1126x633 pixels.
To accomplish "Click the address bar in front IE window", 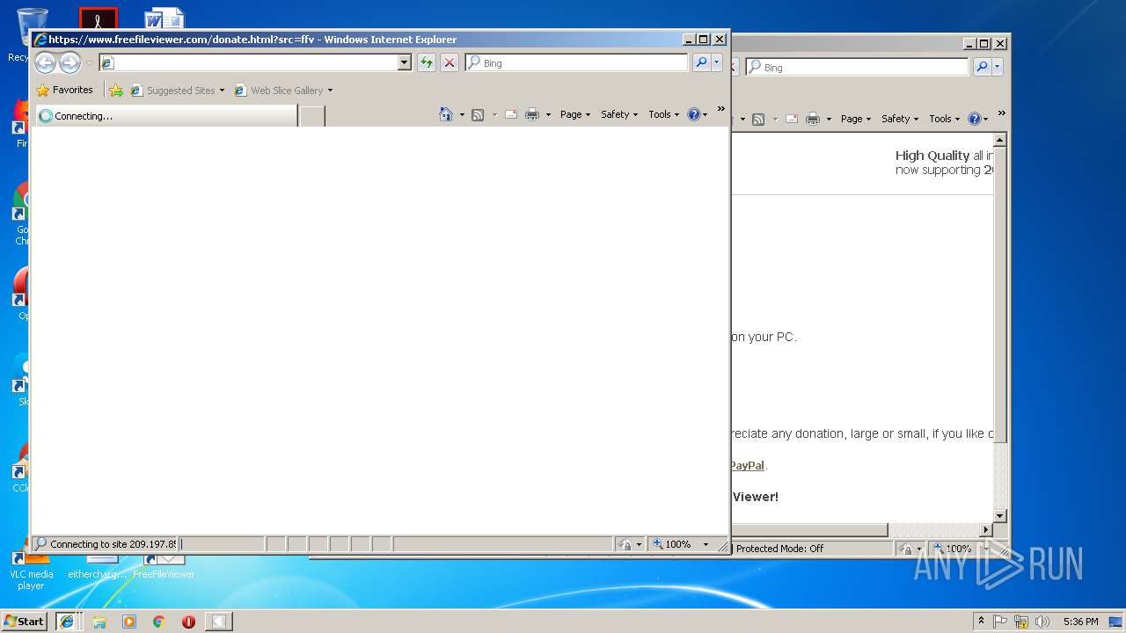I will (248, 62).
